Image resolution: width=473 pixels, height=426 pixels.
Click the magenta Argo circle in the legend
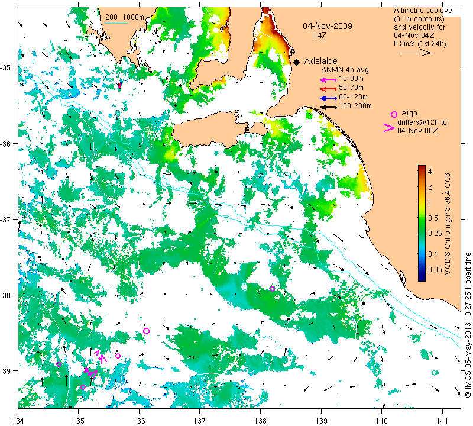pyautogui.click(x=394, y=114)
